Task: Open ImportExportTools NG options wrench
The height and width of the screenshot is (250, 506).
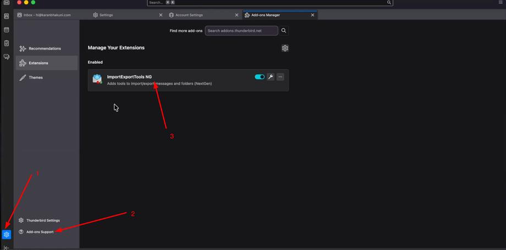Action: (x=271, y=77)
